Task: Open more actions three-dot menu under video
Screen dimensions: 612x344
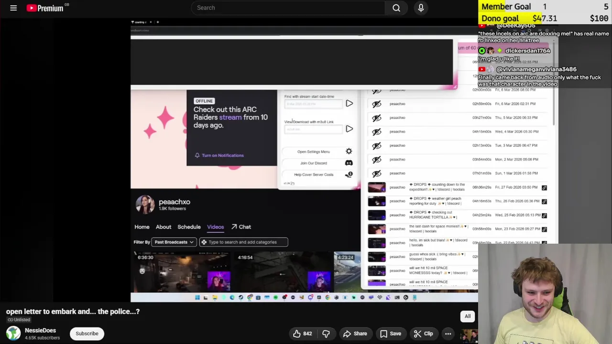Action: (x=448, y=333)
